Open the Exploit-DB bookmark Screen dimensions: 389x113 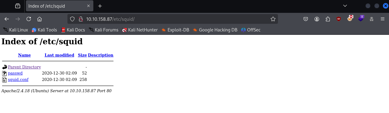pos(175,30)
